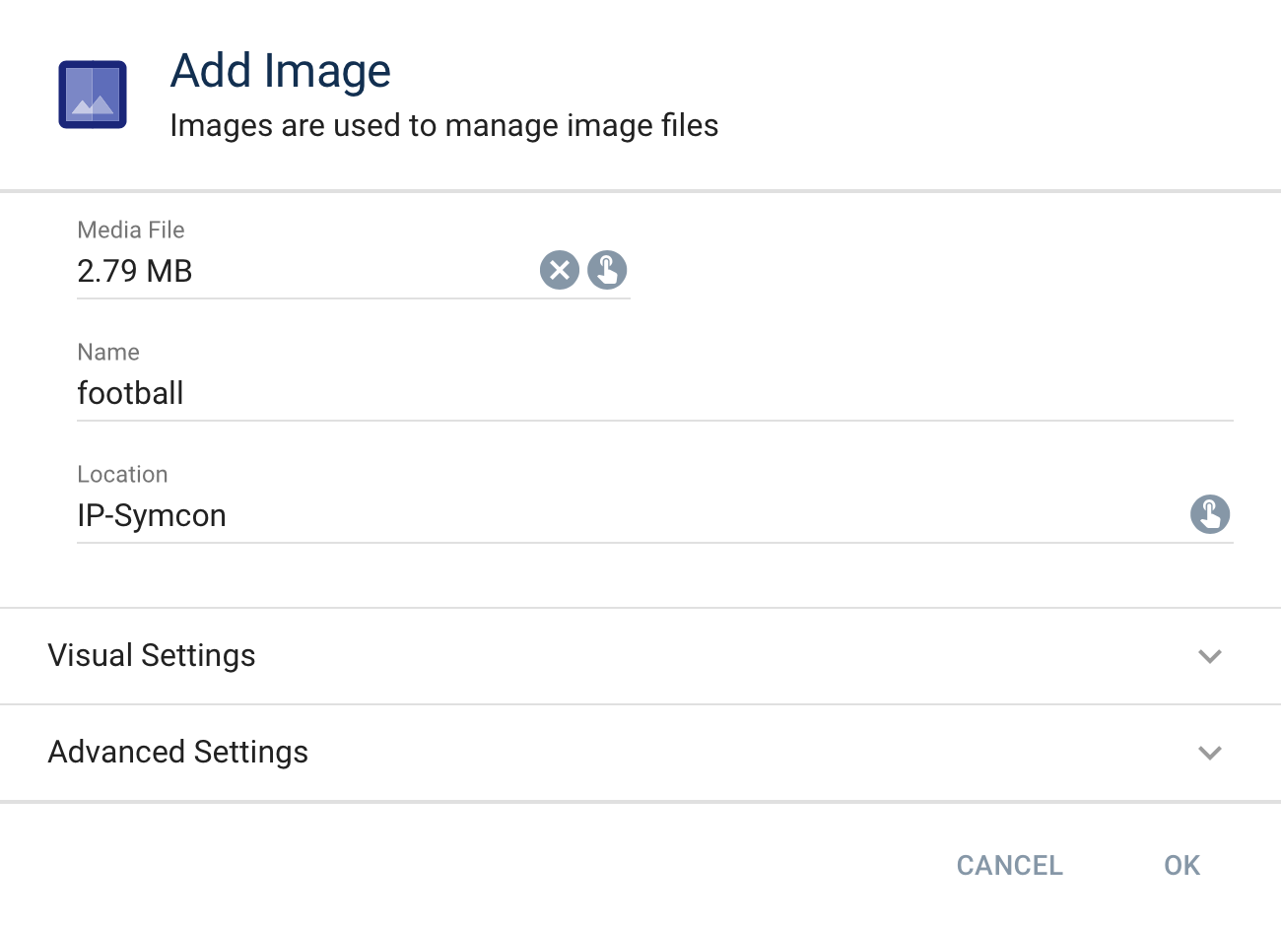
Task: Click the touch icon in Media File row
Action: [607, 270]
